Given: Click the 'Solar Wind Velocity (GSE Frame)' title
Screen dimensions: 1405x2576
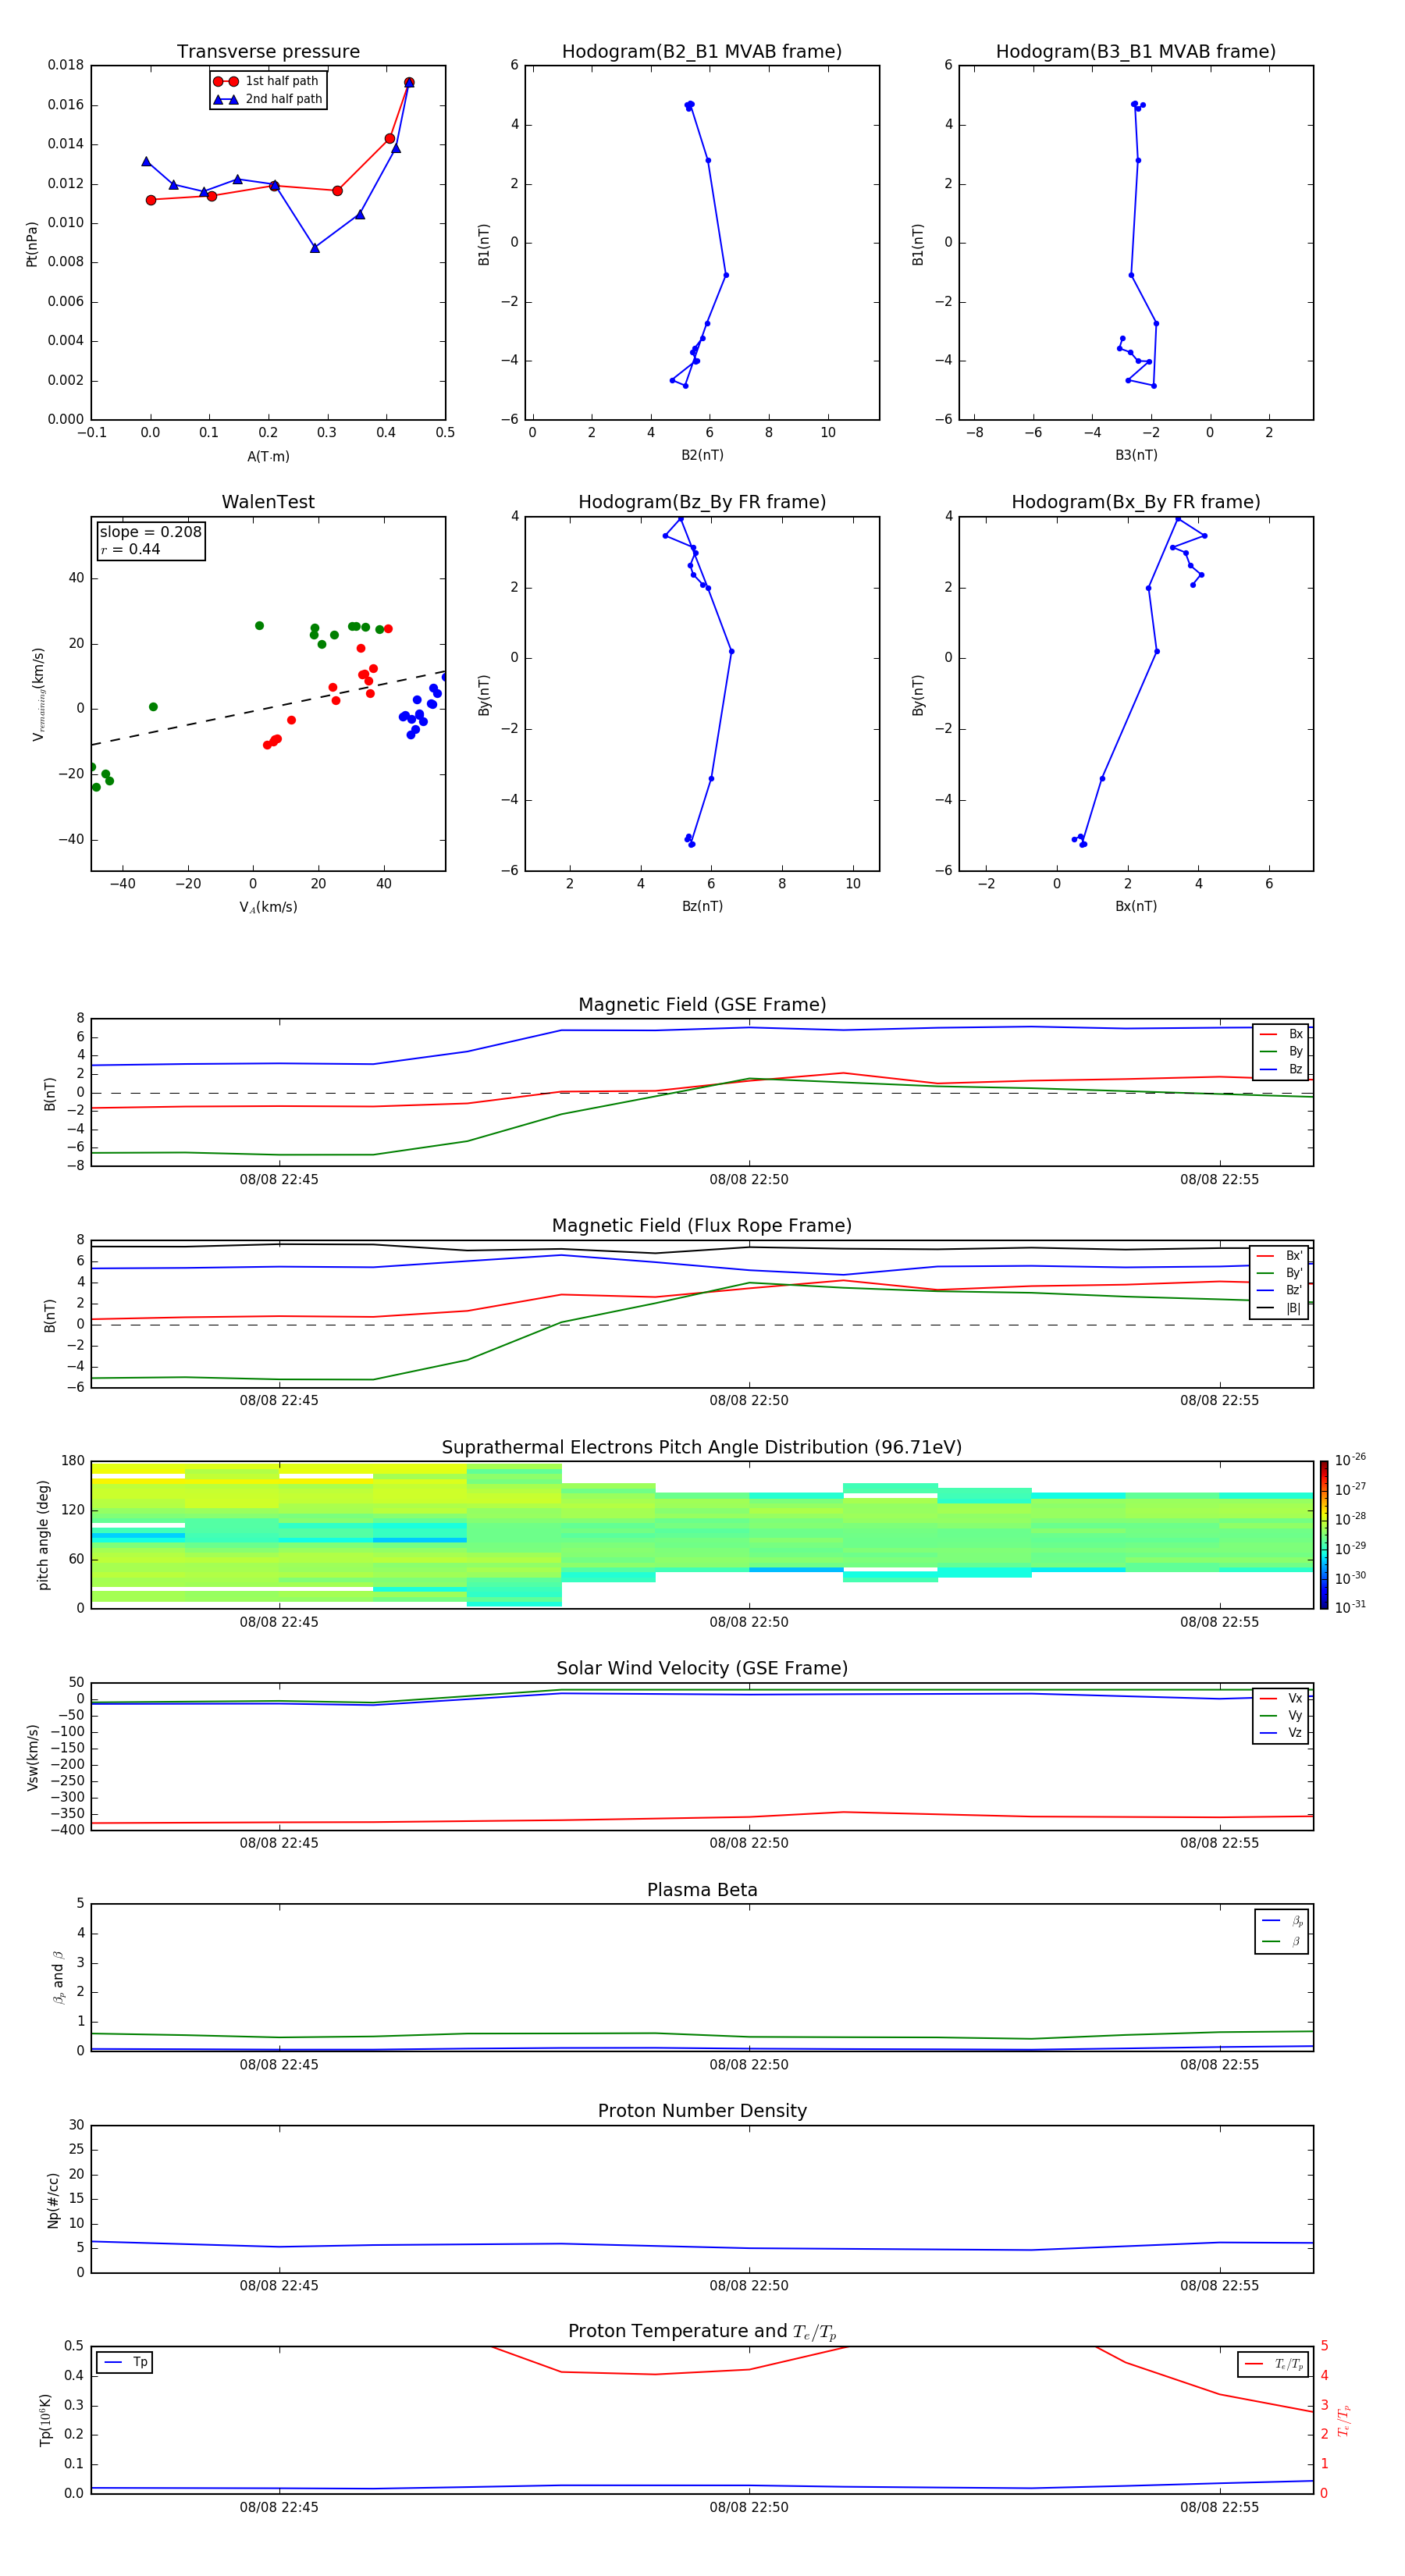Looking at the screenshot, I should 702,1669.
